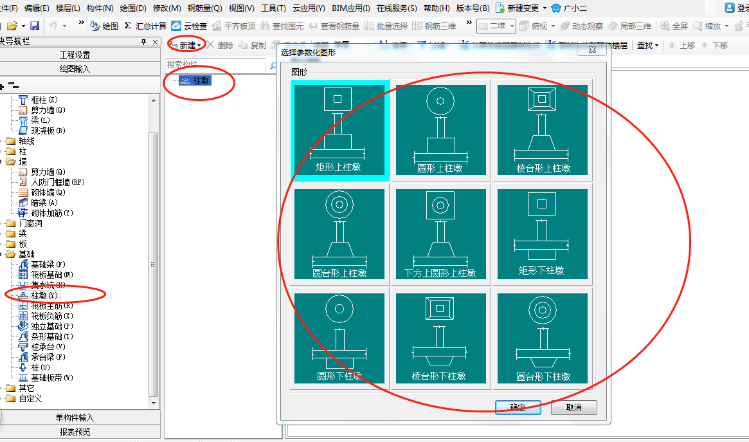This screenshot has width=749, height=442.
Task: Open the 构件(N) menu
Action: 100,8
